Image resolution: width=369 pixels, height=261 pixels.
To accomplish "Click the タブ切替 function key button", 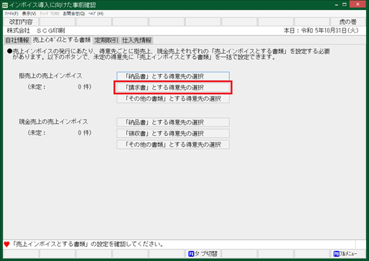I will click(203, 254).
